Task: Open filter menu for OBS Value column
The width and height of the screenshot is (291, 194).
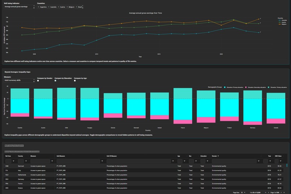Action: [281, 161]
